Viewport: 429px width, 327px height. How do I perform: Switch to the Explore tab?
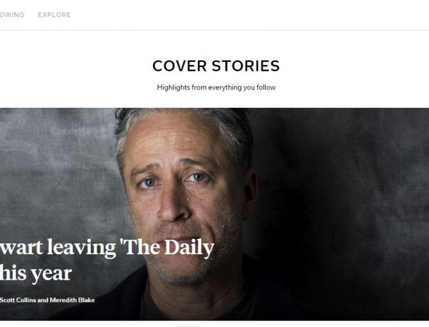click(x=54, y=15)
